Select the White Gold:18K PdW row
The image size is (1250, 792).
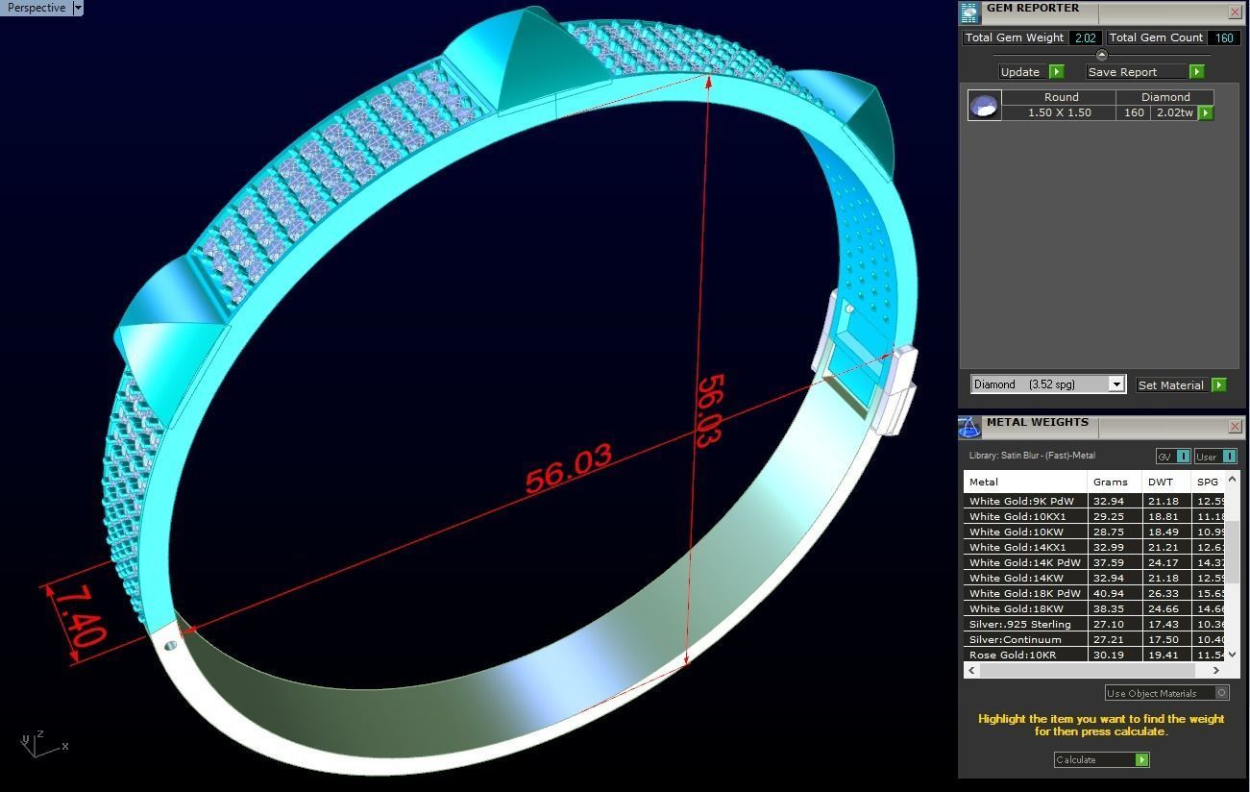1094,593
